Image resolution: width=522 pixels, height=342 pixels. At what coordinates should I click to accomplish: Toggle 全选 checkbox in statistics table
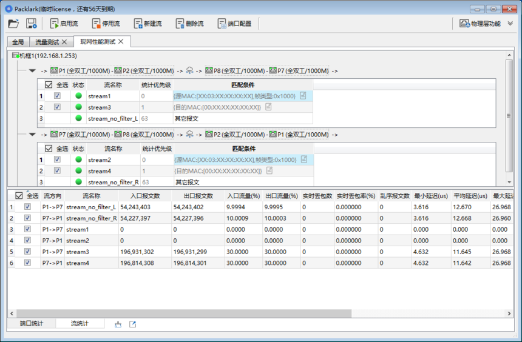tap(19, 196)
